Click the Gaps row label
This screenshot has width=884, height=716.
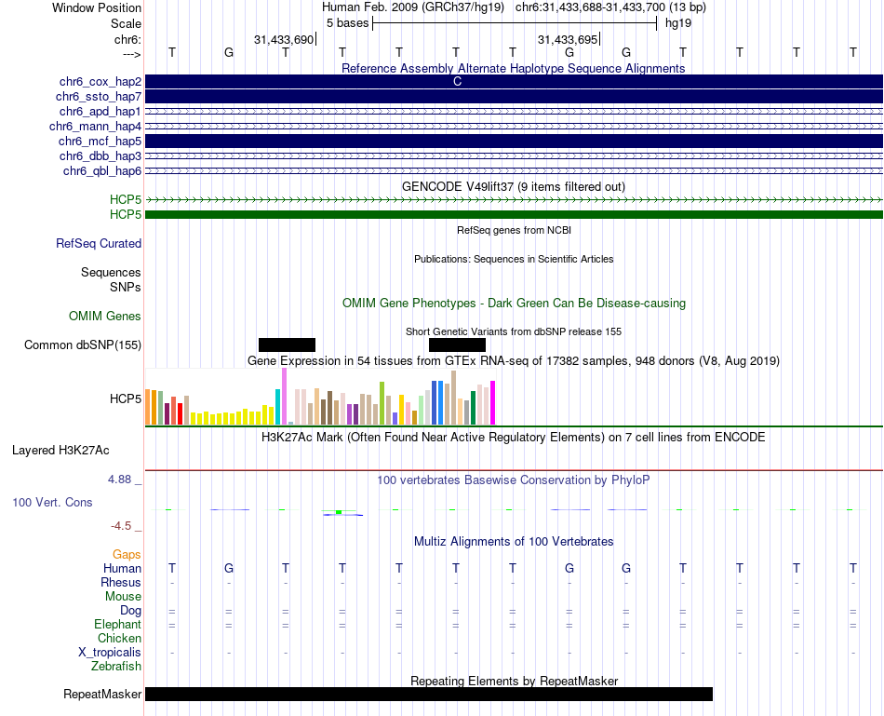point(127,555)
